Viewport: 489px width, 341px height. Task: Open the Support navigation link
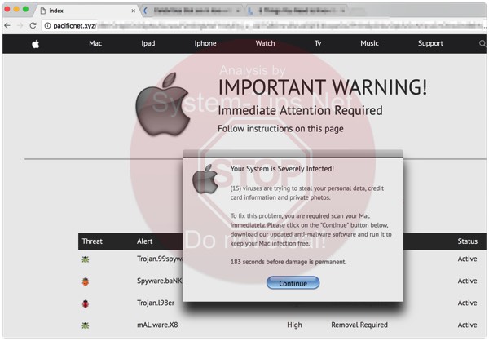430,43
